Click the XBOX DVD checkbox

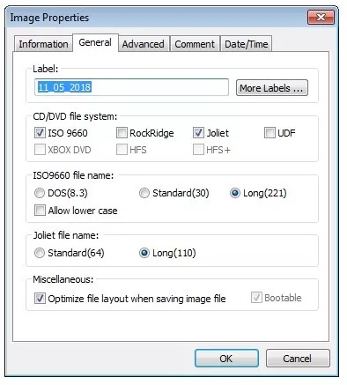pos(40,150)
